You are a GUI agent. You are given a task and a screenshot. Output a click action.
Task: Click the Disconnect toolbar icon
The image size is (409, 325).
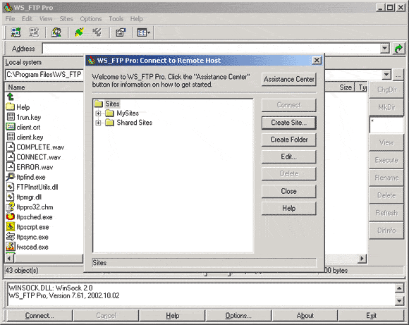click(34, 32)
